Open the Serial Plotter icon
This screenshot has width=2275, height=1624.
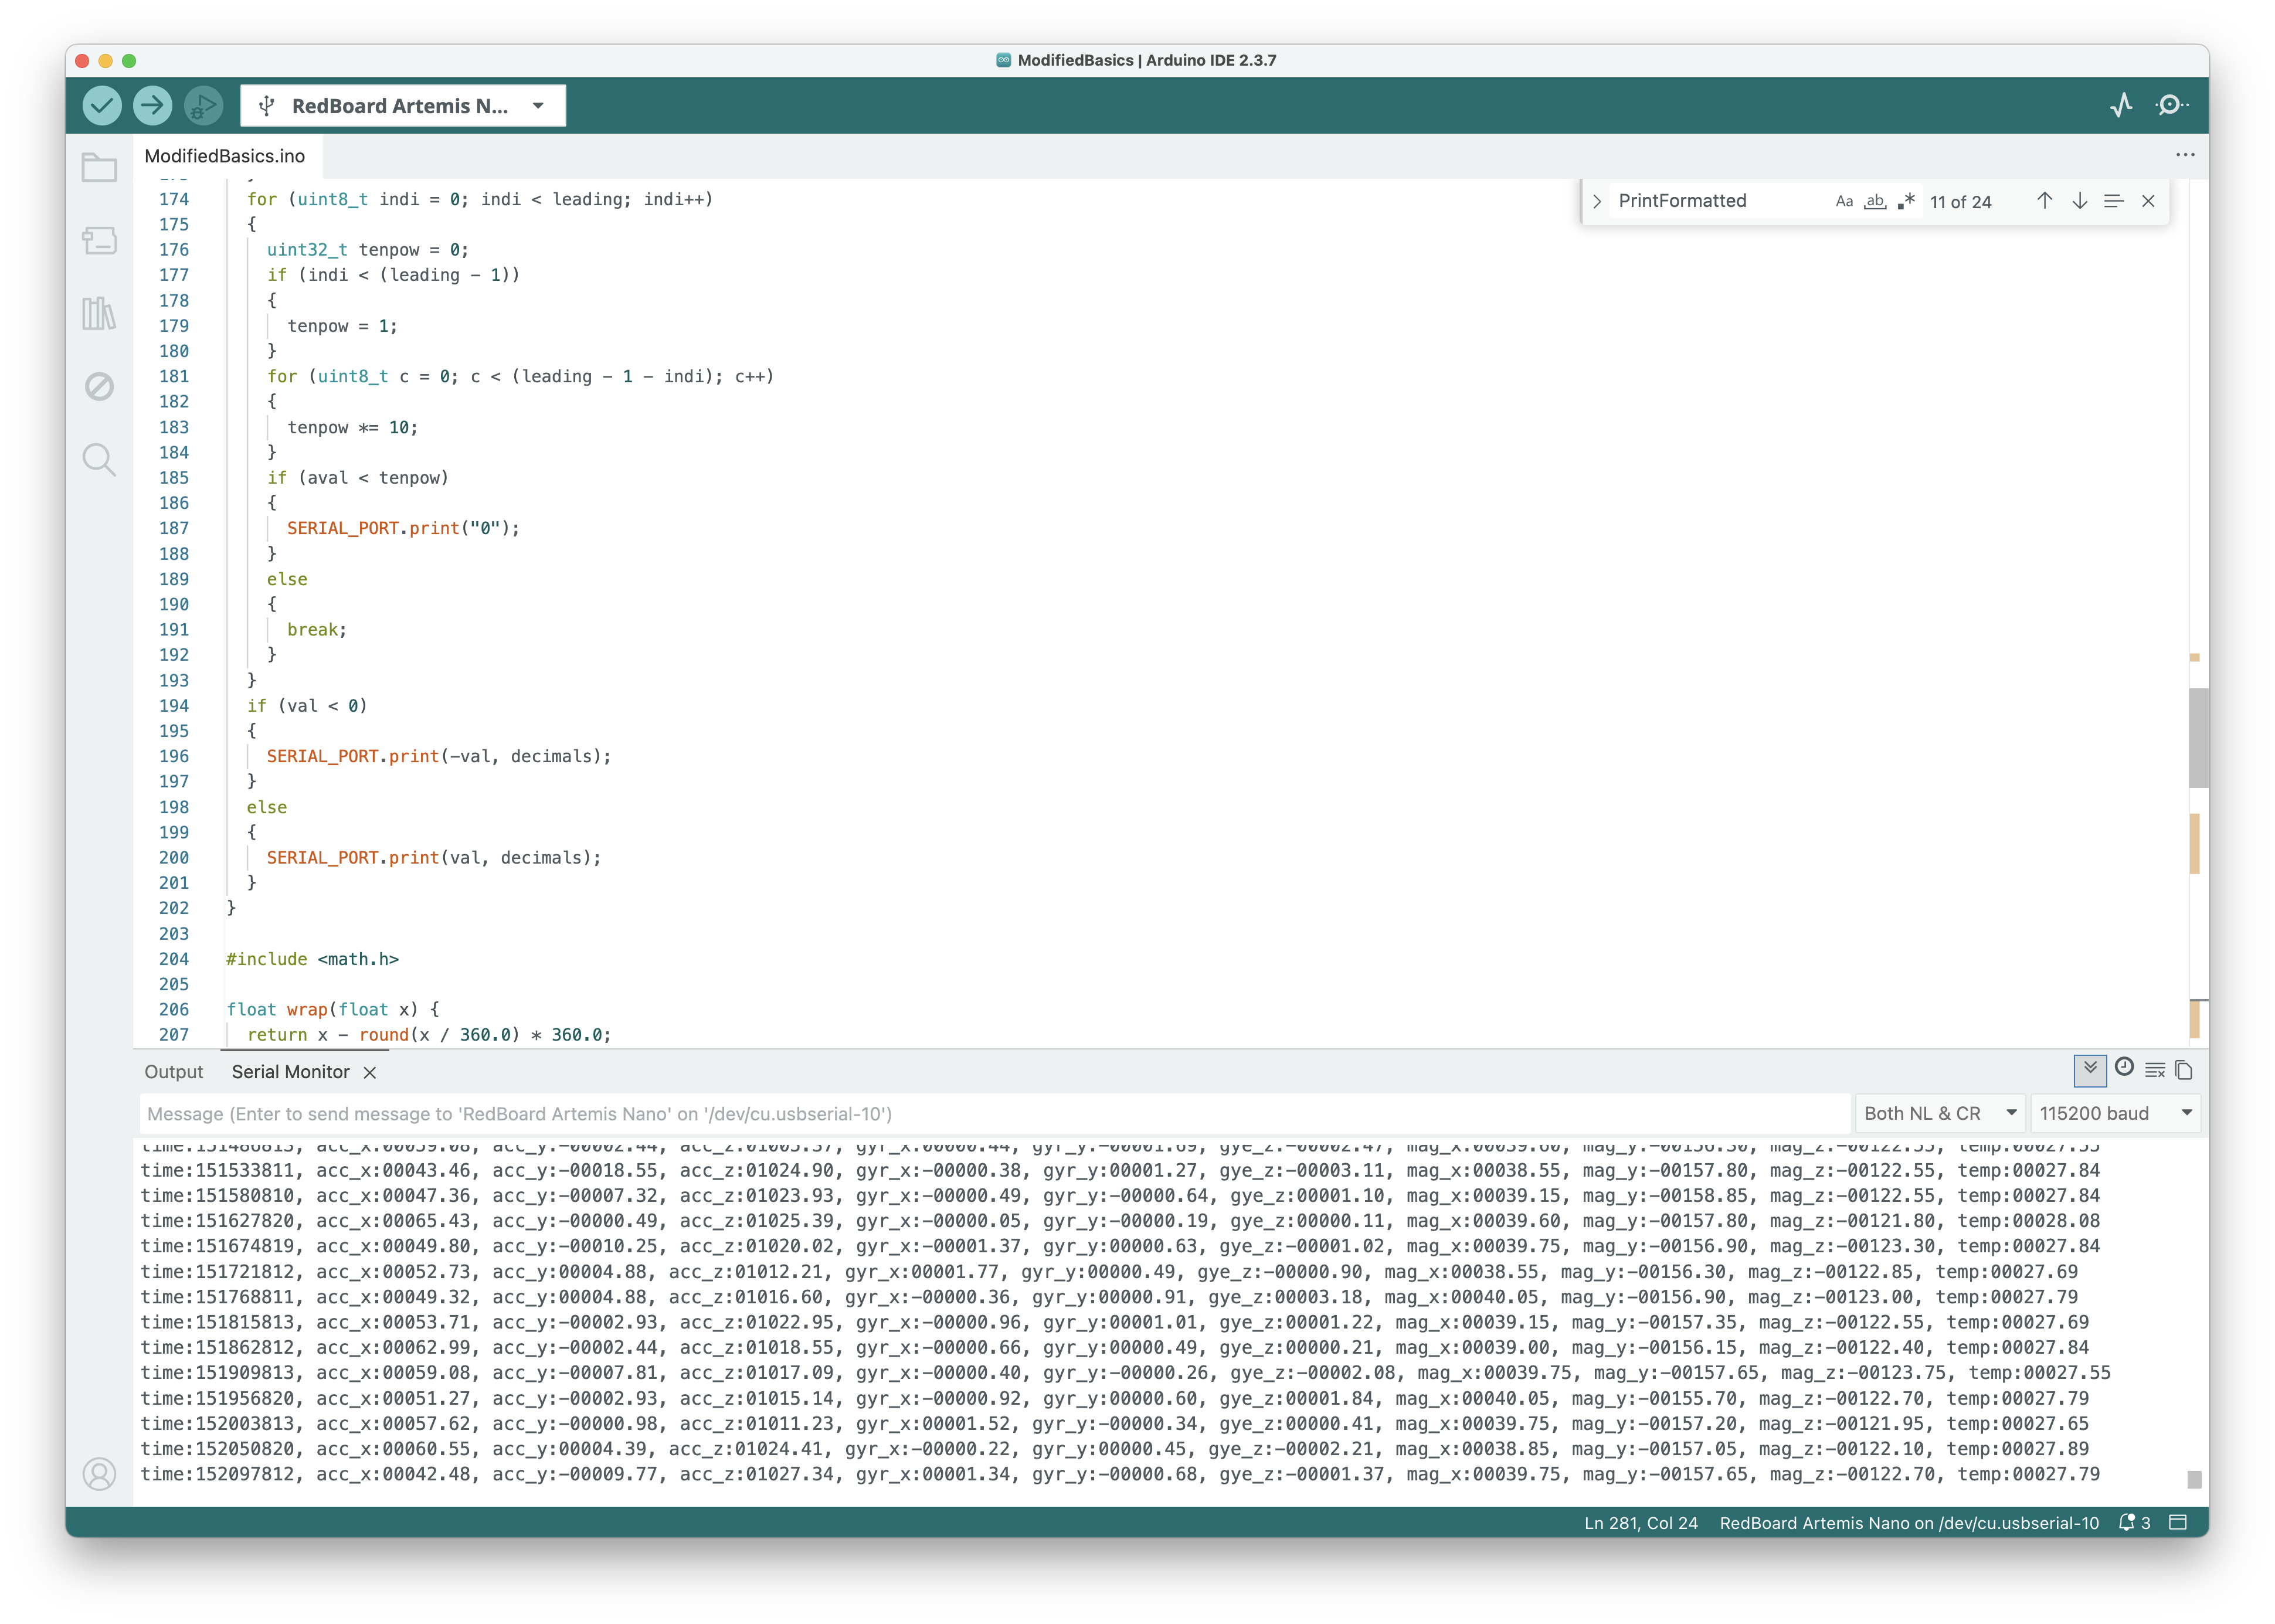point(2122,105)
